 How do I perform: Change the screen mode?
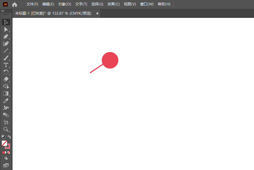[6, 165]
